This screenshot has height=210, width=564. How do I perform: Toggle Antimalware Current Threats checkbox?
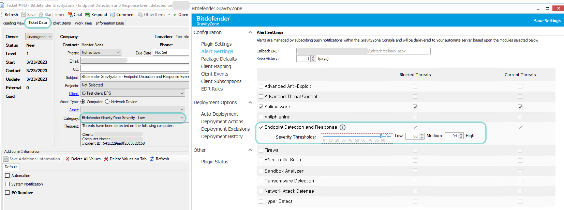pos(520,107)
